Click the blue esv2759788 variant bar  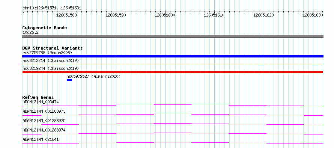pos(173,56)
